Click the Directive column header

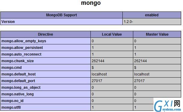46,34
